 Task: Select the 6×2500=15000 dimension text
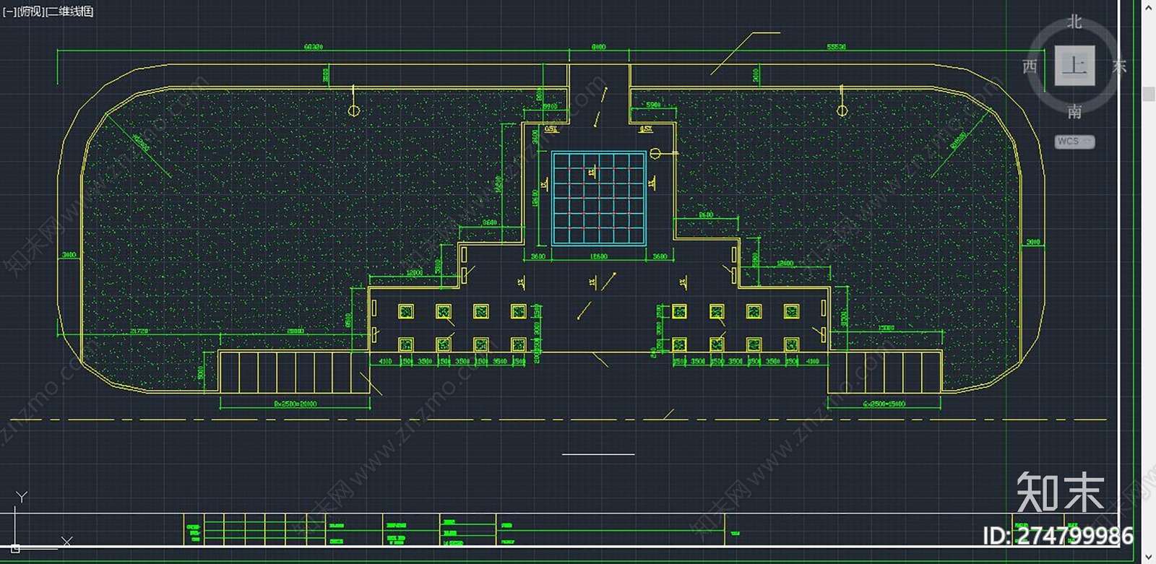coord(884,404)
